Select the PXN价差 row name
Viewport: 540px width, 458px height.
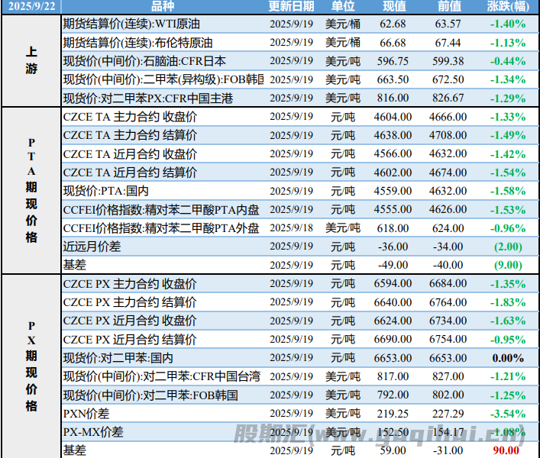pos(86,414)
